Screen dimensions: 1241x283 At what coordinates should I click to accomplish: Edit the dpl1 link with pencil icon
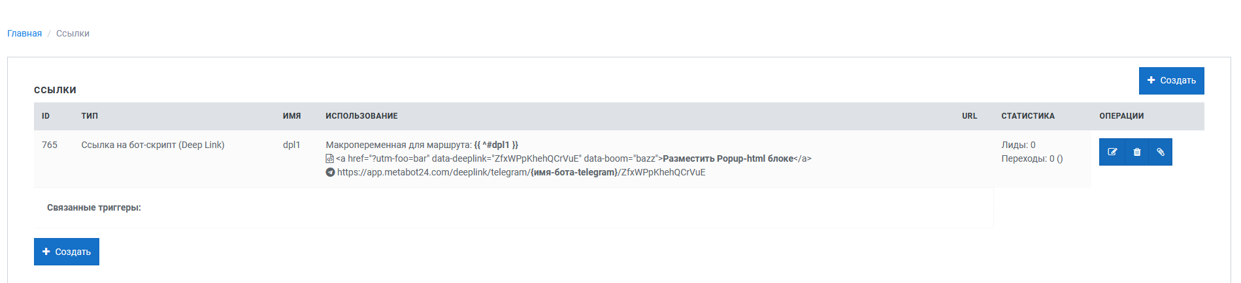point(1112,152)
